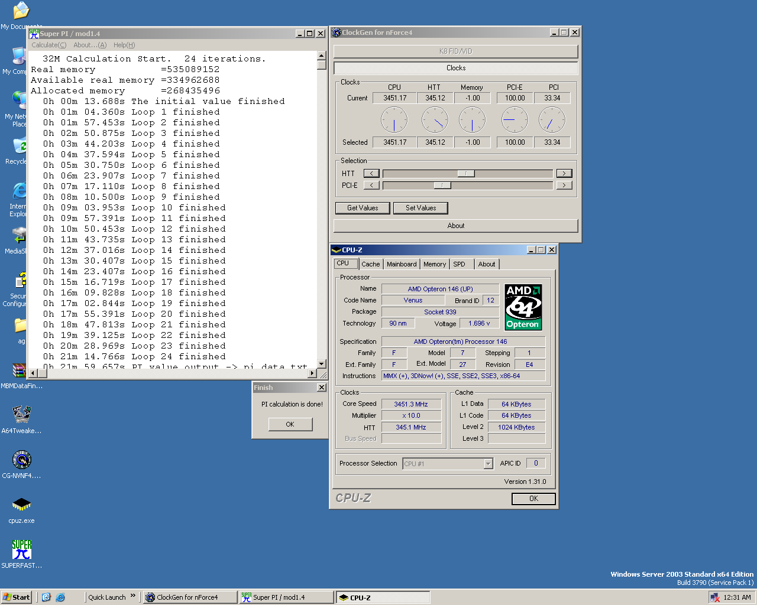
Task: Click the Get Values button in ClockGen
Action: click(363, 208)
